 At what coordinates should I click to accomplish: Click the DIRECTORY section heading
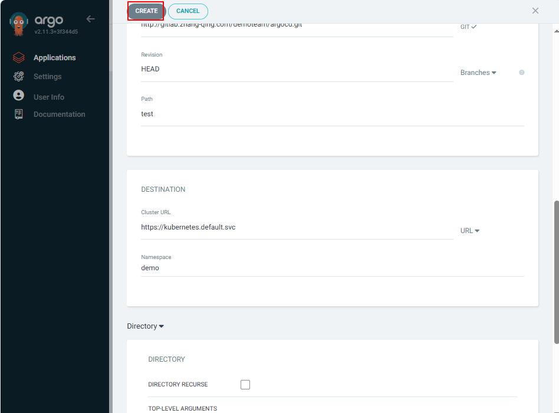click(x=166, y=359)
